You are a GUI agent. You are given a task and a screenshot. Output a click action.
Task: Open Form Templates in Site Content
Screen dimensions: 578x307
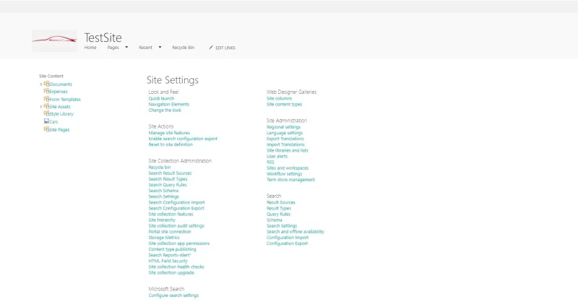pos(65,100)
